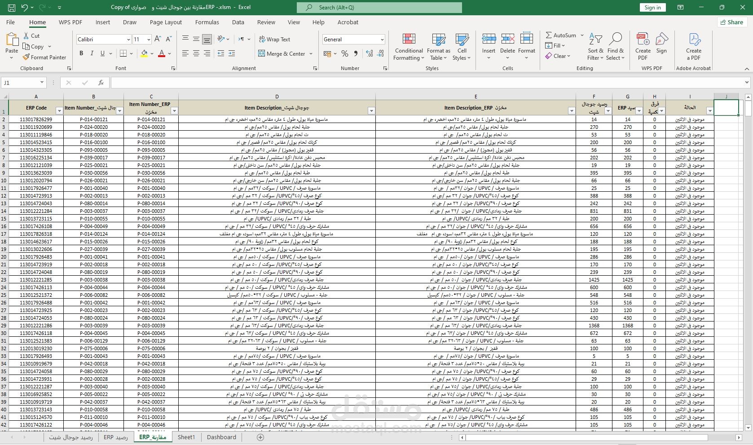Image resolution: width=753 pixels, height=445 pixels.
Task: Toggle Middle Align vertical alignment
Action: (196, 40)
